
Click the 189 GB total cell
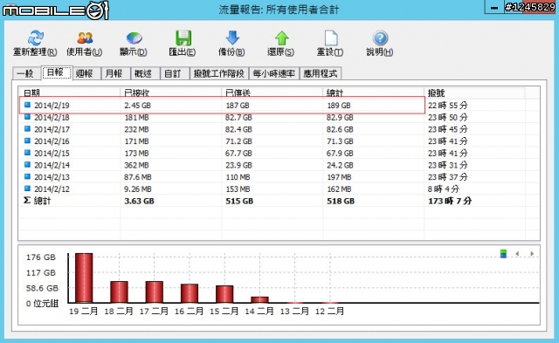(339, 106)
